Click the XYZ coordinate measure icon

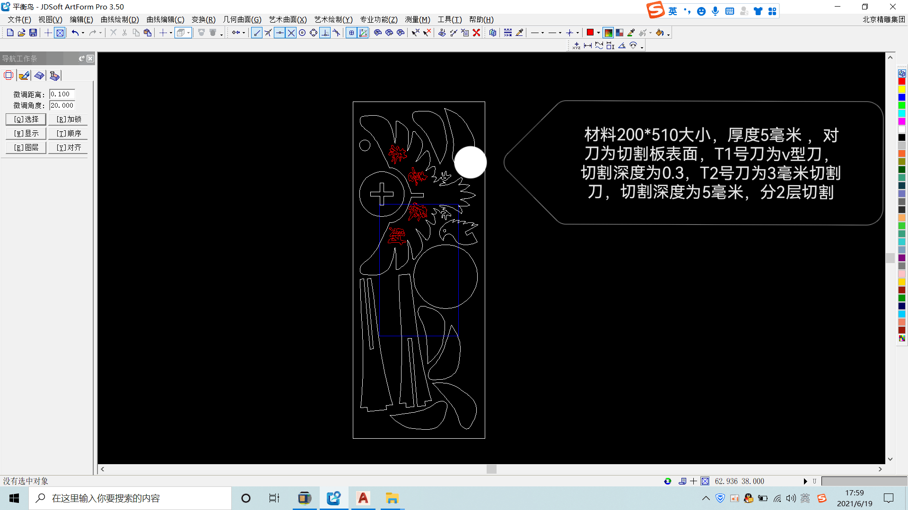tap(576, 46)
